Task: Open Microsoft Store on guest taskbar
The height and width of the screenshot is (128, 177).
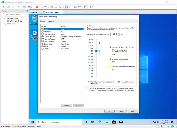Action: click(x=114, y=122)
